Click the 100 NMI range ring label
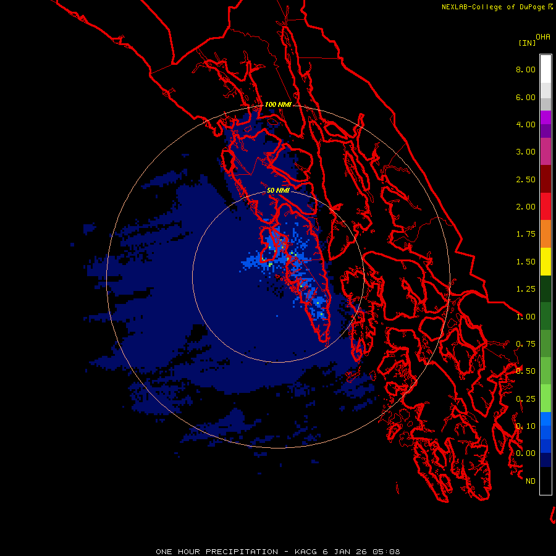The image size is (556, 556). pos(278,104)
